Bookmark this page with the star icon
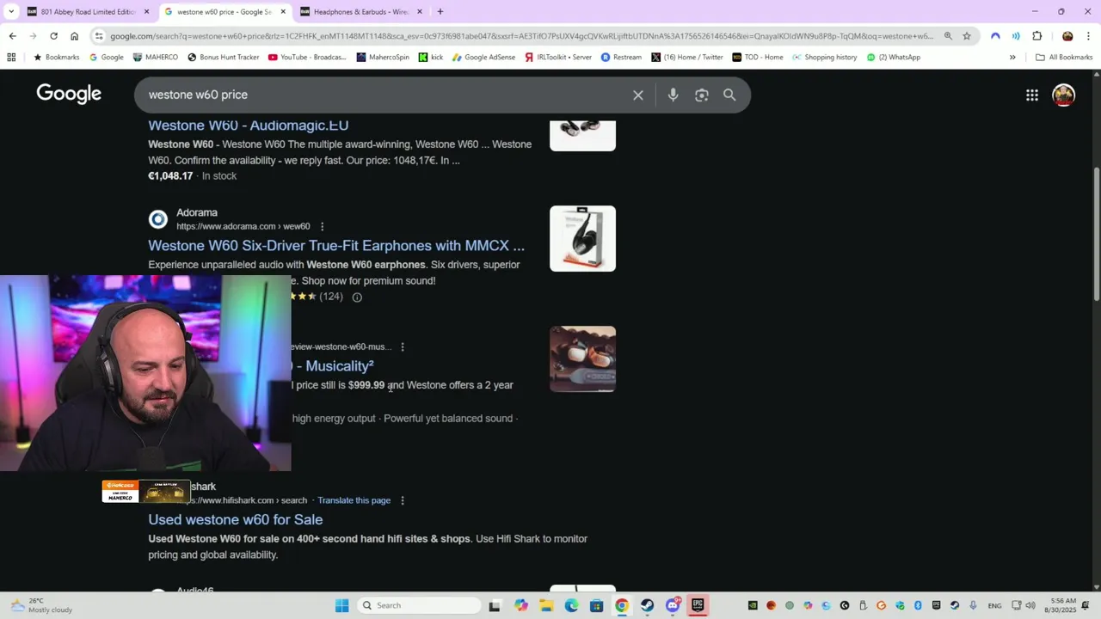 tap(967, 36)
